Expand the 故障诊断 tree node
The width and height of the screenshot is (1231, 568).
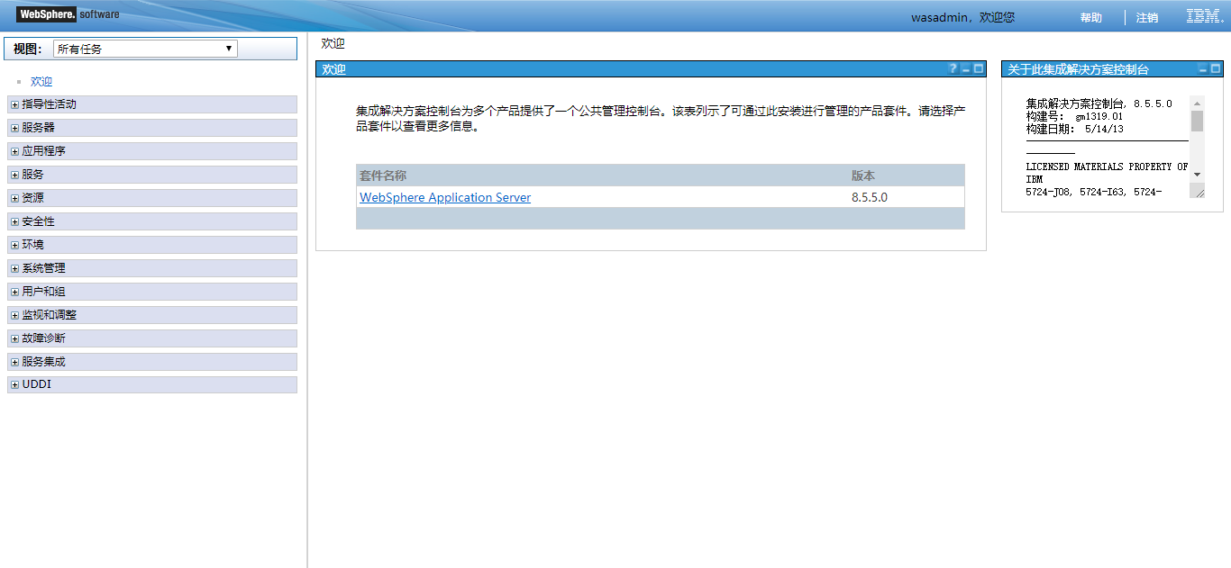pos(14,338)
